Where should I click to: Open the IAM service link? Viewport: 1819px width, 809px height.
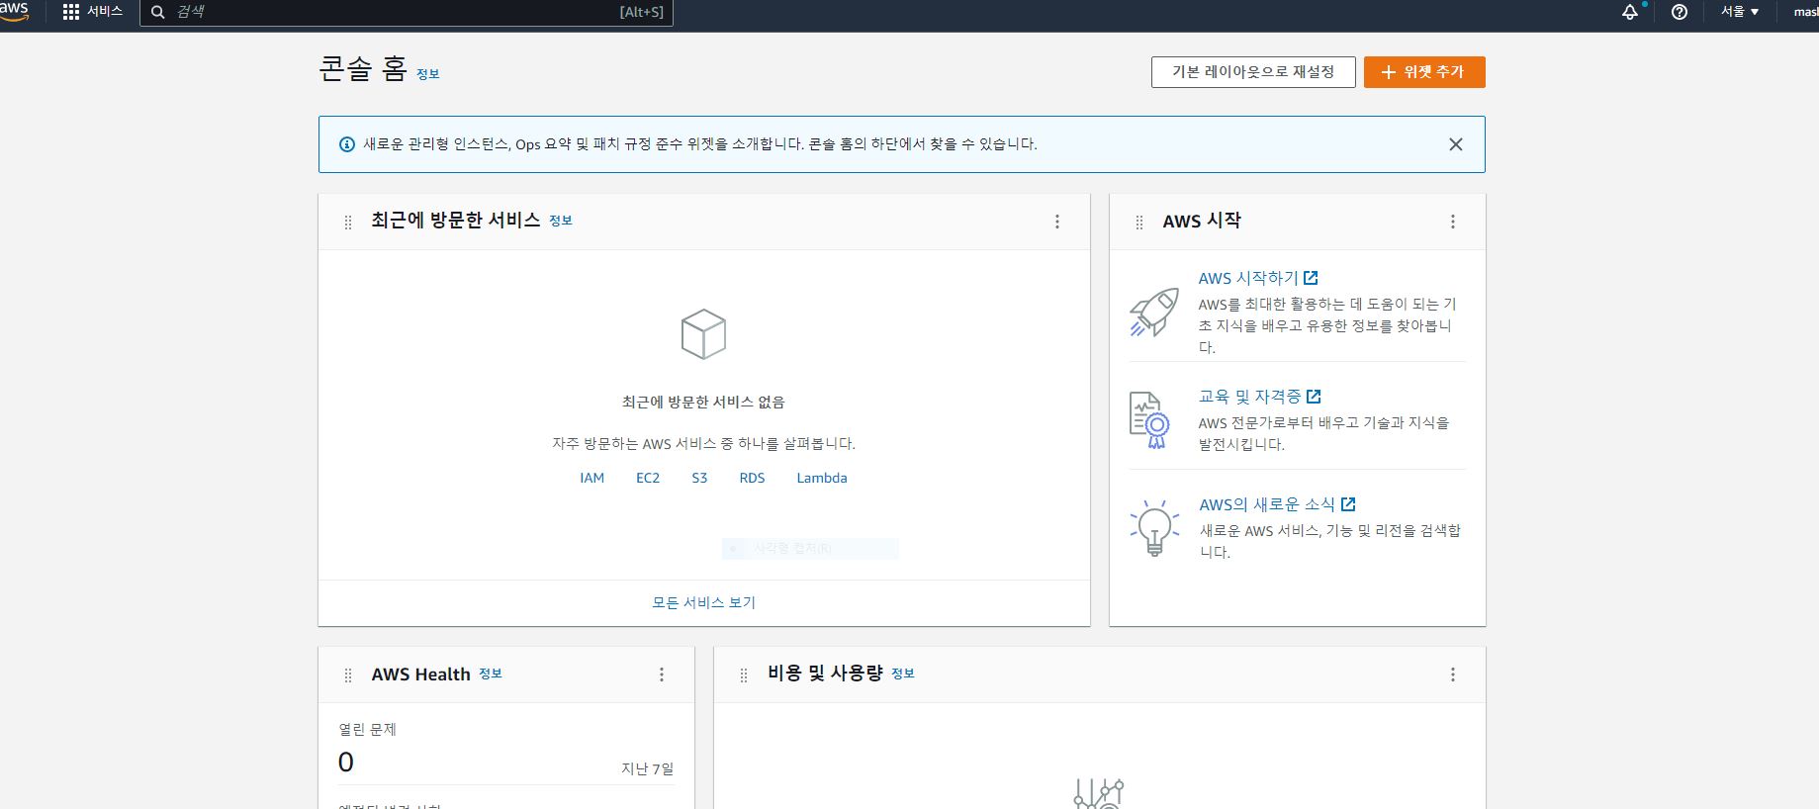point(591,478)
